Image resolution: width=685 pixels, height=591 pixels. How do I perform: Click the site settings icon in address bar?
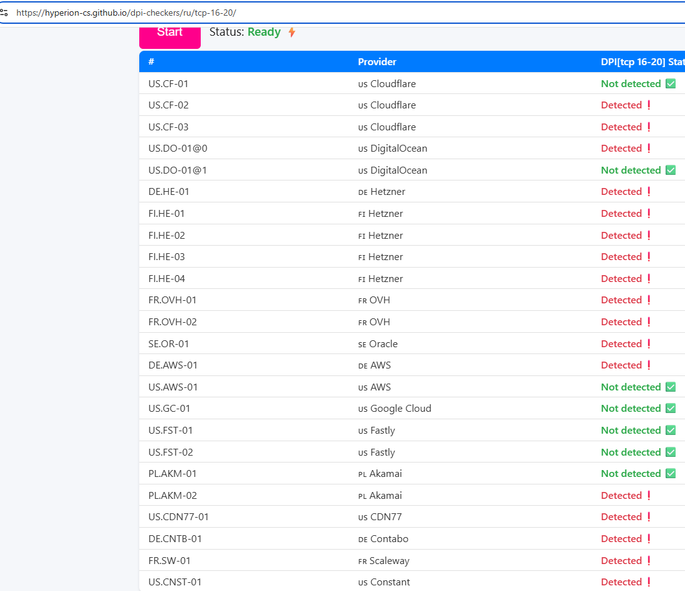coord(4,13)
